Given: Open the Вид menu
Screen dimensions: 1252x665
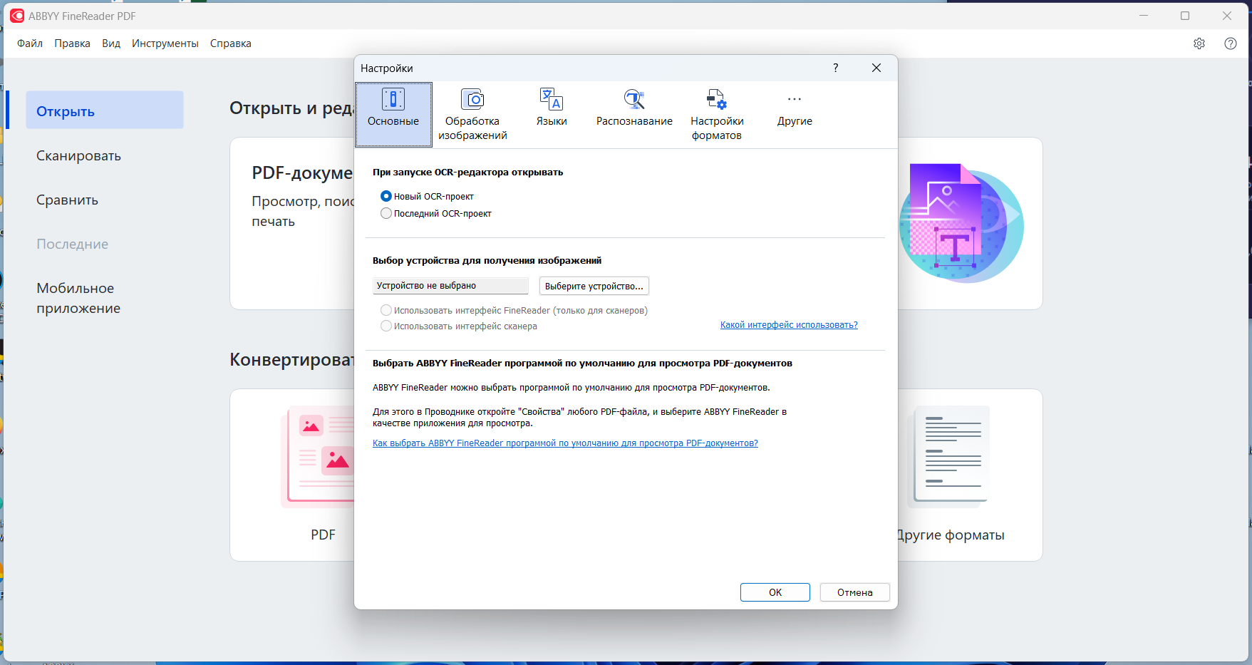Looking at the screenshot, I should coord(111,43).
